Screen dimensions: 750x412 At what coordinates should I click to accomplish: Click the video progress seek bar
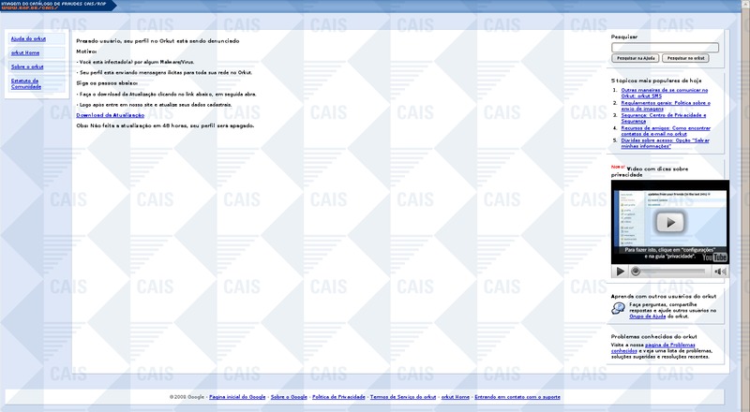point(667,272)
